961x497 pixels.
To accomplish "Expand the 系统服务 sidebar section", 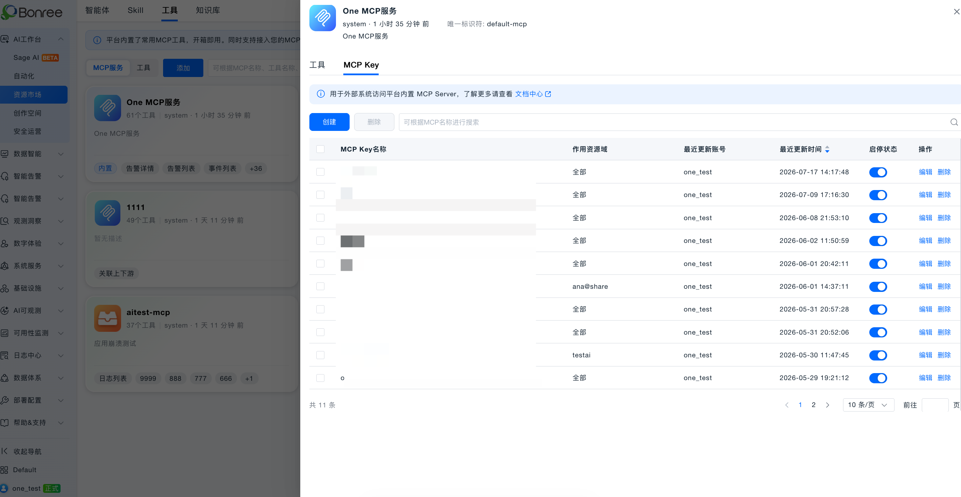I will [61, 266].
